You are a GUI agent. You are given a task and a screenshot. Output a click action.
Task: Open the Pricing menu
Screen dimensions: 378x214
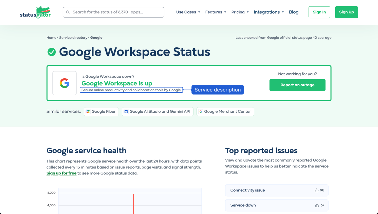coord(240,12)
